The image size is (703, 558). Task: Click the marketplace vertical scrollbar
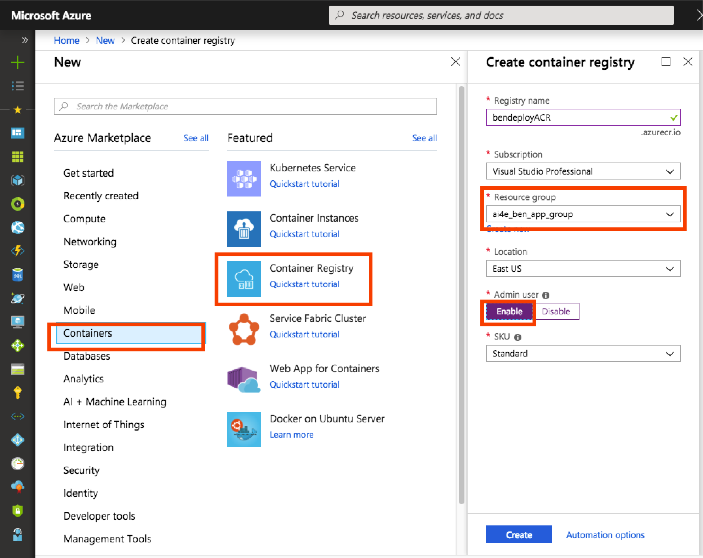pyautogui.click(x=461, y=294)
